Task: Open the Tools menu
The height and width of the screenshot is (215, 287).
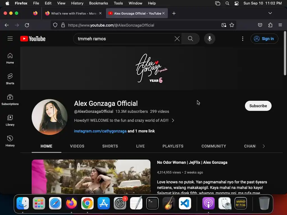Action: coord(118,3)
